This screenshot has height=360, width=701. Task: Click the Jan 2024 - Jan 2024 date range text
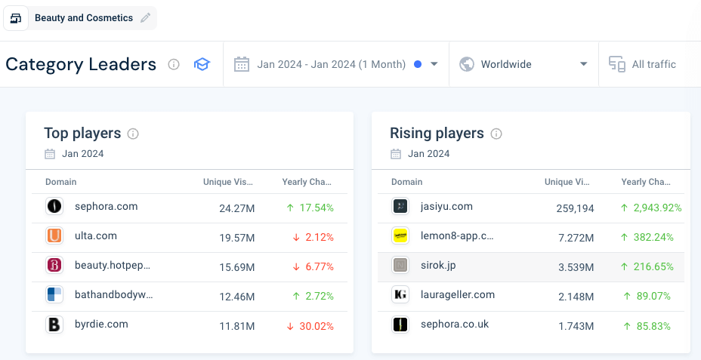point(332,64)
